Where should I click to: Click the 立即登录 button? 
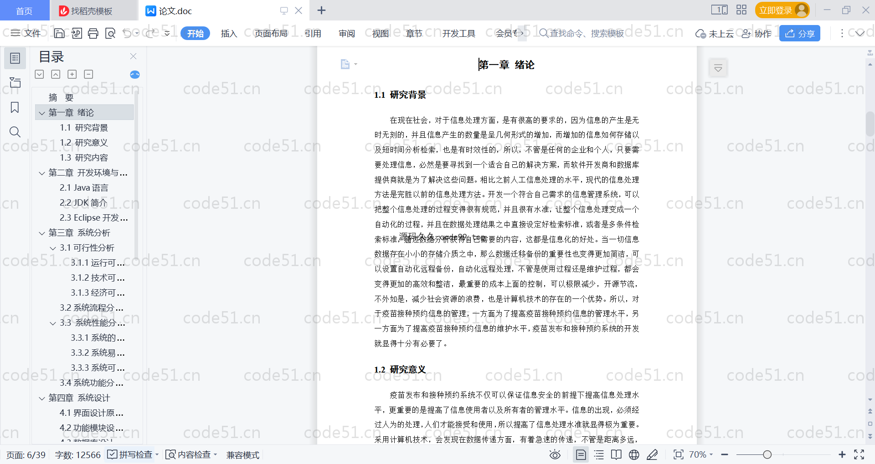click(x=782, y=10)
